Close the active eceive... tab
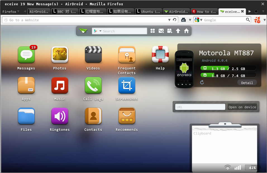This screenshot has height=173, width=267. [x=242, y=11]
